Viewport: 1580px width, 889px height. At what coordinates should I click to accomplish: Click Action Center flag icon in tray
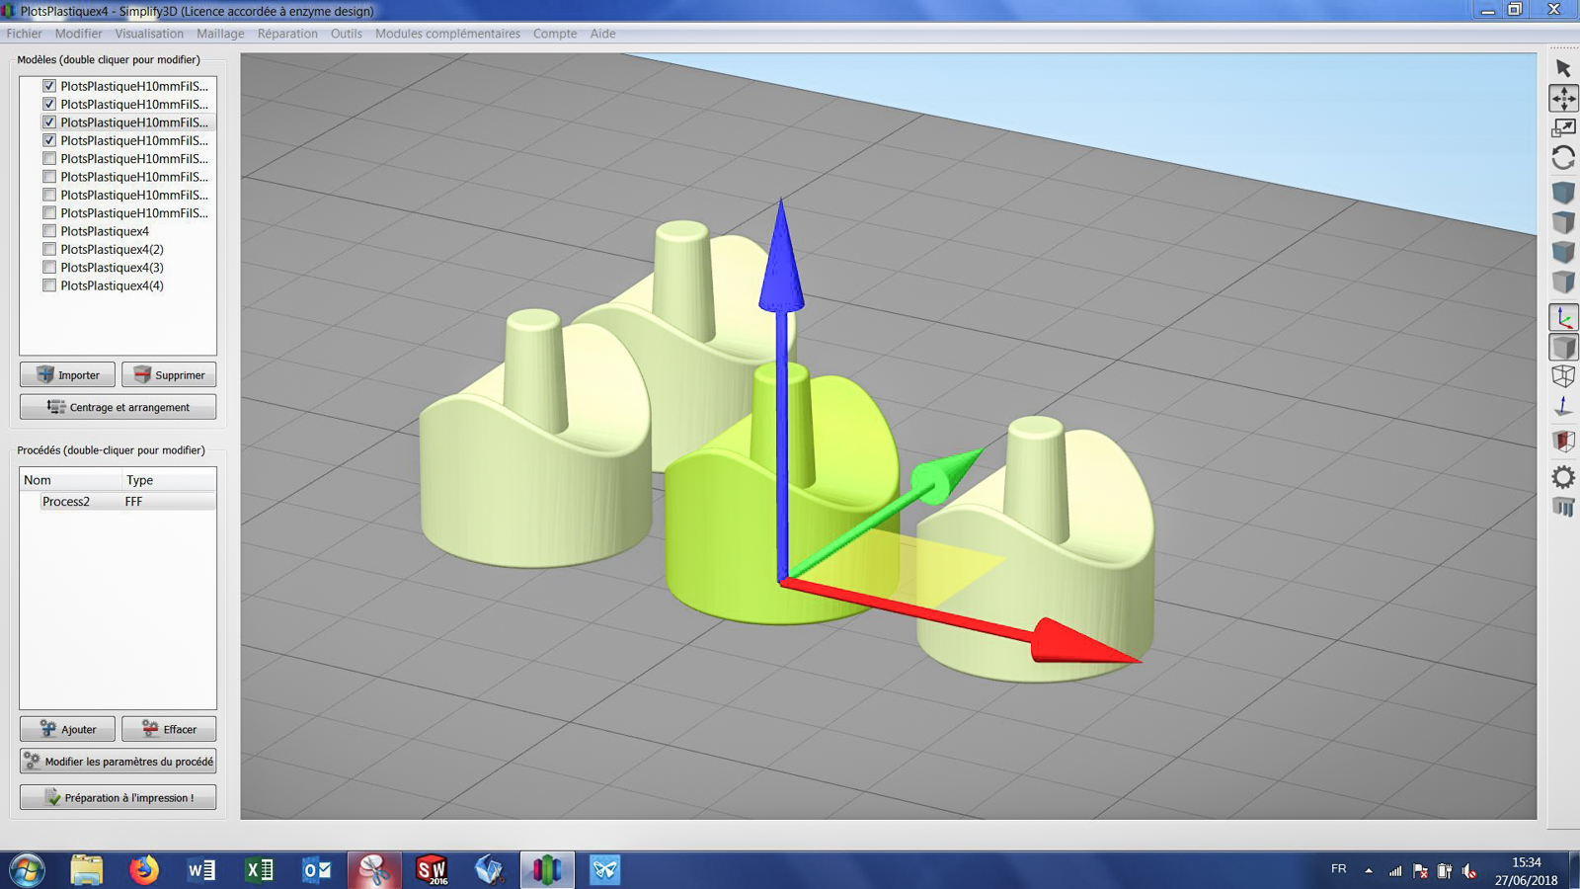point(1420,870)
